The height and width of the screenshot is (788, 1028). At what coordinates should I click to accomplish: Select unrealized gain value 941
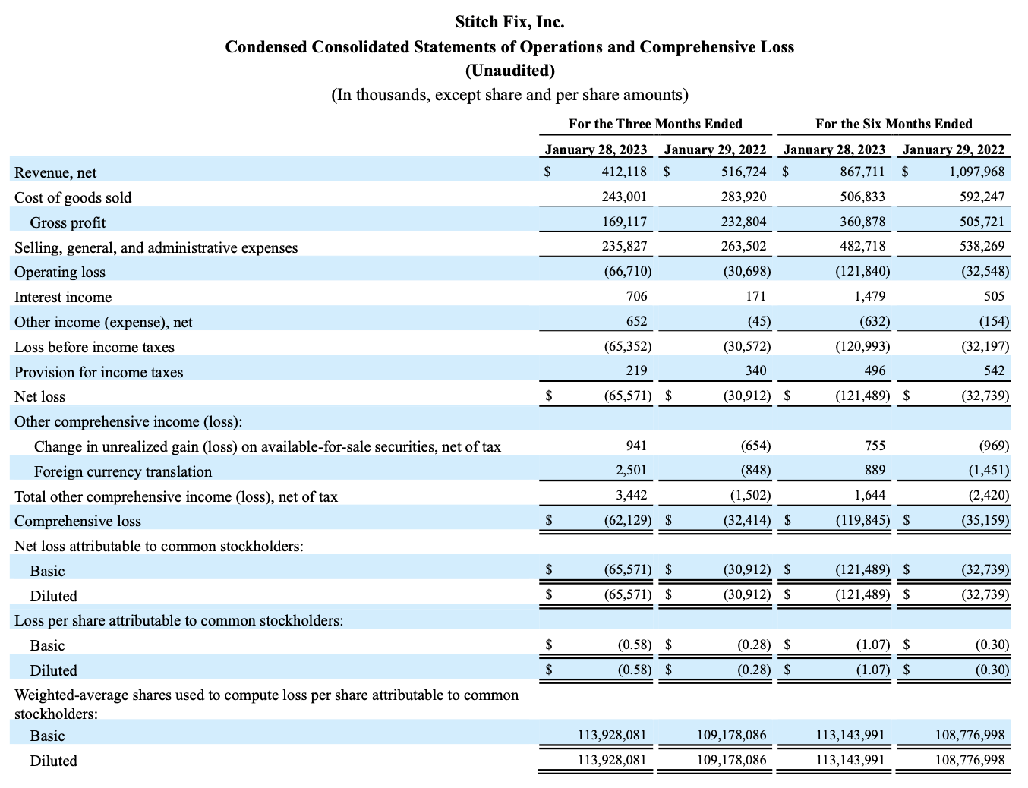pyautogui.click(x=636, y=446)
